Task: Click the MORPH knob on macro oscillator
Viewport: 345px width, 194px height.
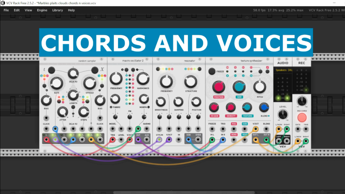Action: coord(144,99)
